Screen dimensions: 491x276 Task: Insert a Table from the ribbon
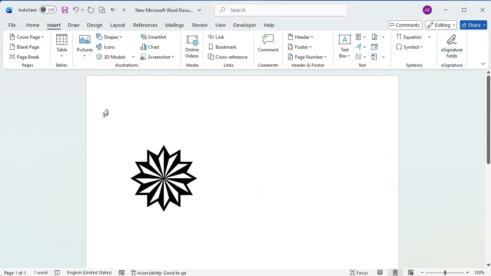tap(61, 46)
